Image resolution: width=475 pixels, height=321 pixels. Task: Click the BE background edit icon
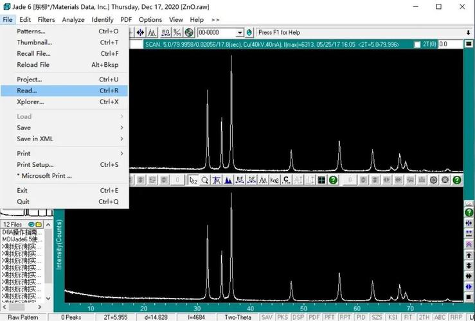(240, 180)
